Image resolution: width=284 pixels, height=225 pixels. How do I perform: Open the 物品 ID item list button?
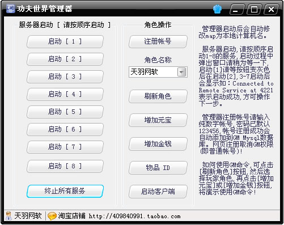click(158, 168)
